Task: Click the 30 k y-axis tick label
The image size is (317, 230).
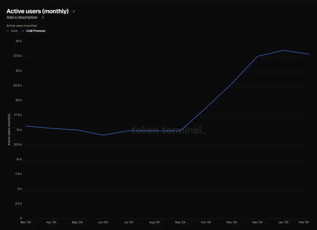Action: pos(19,41)
